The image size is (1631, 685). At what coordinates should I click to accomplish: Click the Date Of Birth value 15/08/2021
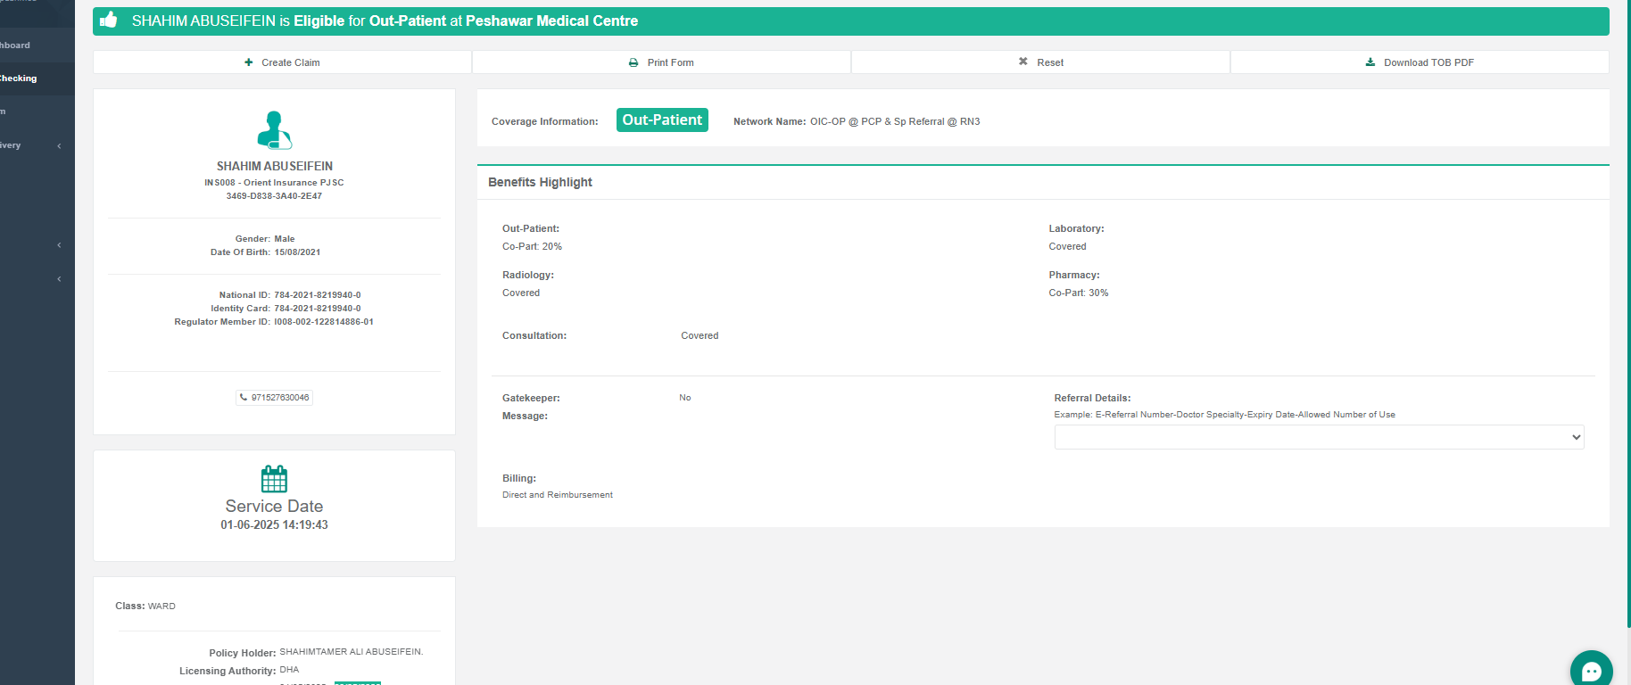pos(297,252)
